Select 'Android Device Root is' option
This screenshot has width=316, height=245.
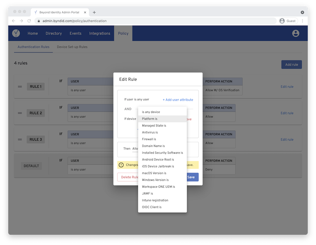click(162, 160)
